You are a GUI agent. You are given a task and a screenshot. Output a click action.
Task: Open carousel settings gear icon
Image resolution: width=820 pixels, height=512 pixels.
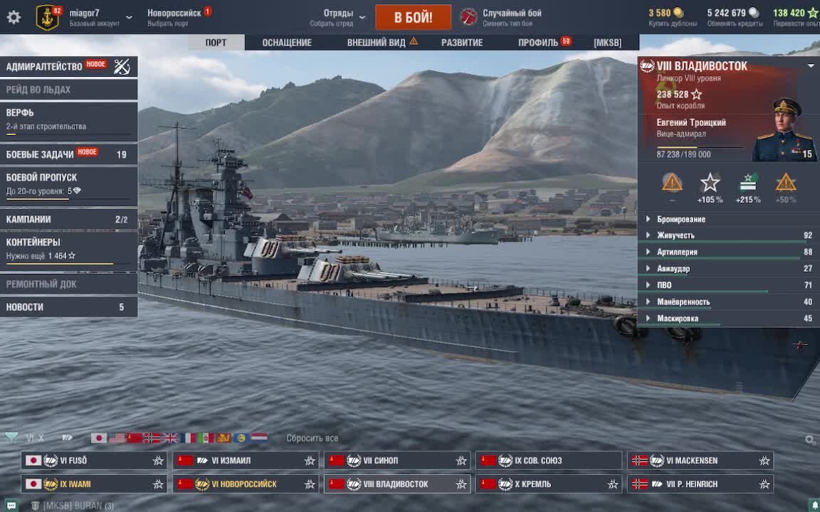[810, 439]
